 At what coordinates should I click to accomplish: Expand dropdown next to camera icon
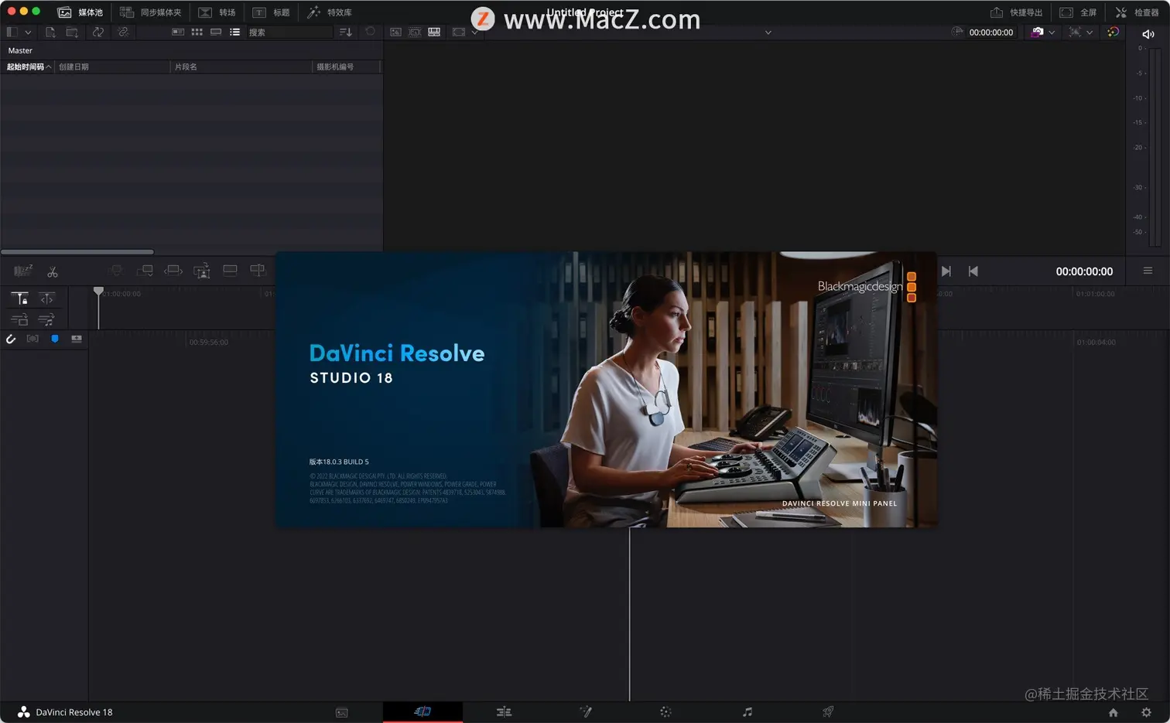pyautogui.click(x=1052, y=32)
